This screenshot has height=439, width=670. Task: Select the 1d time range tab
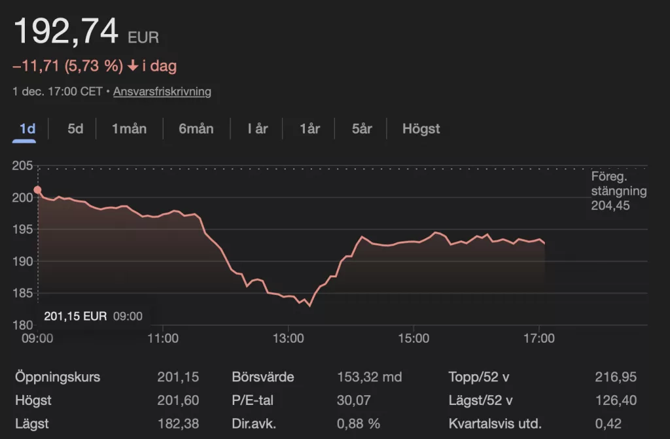point(27,129)
